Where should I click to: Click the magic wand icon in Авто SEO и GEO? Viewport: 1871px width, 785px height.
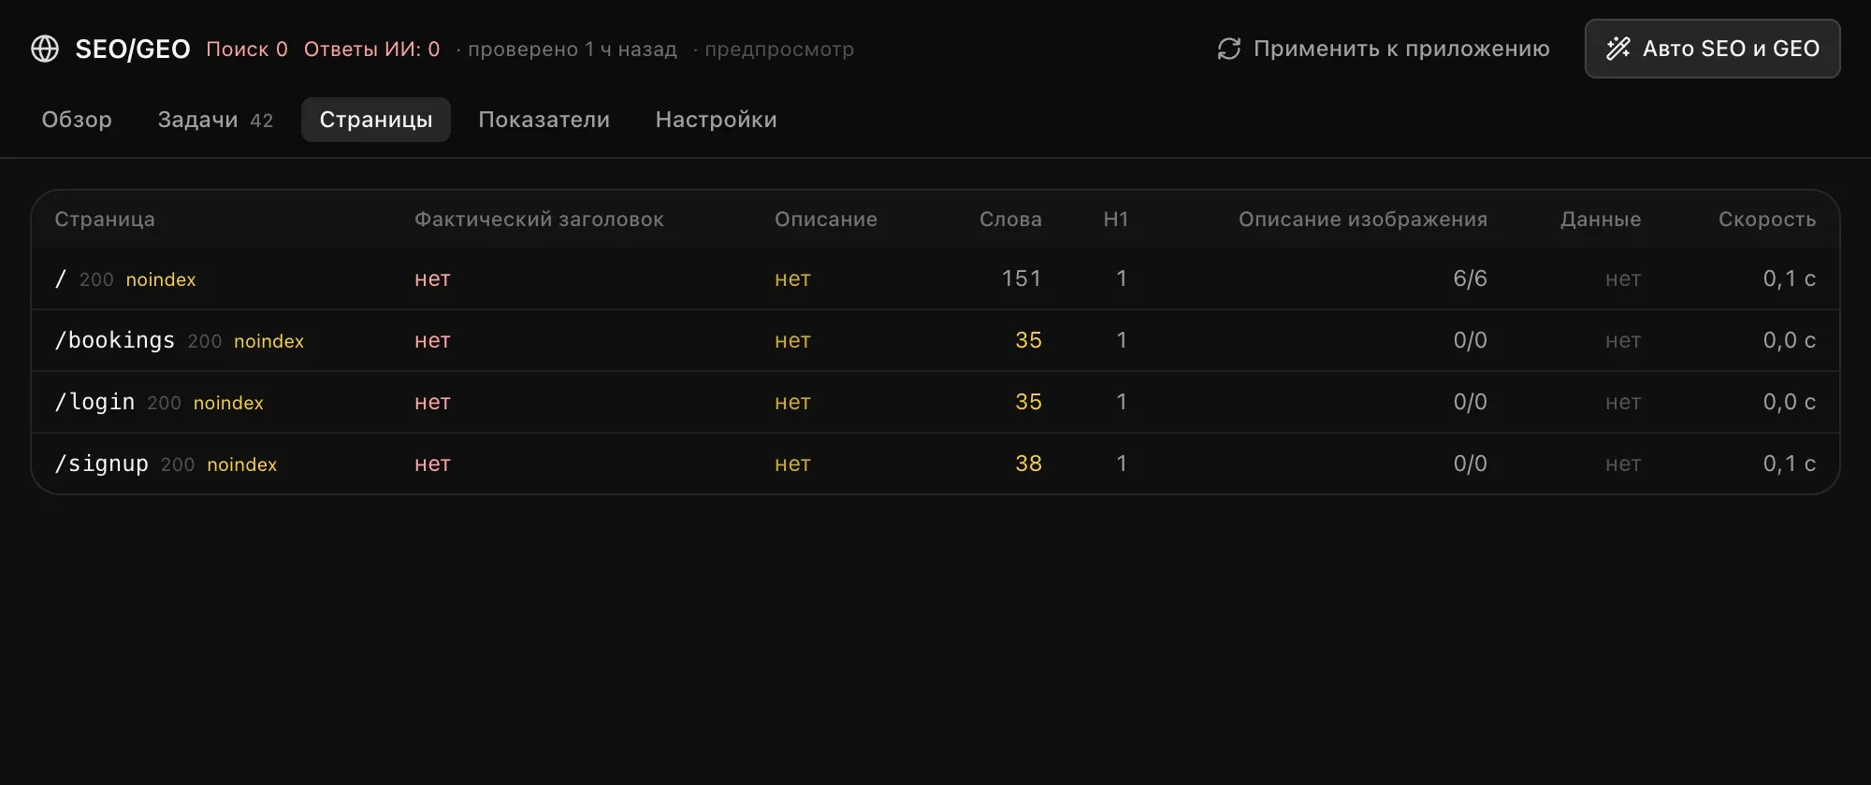1618,49
